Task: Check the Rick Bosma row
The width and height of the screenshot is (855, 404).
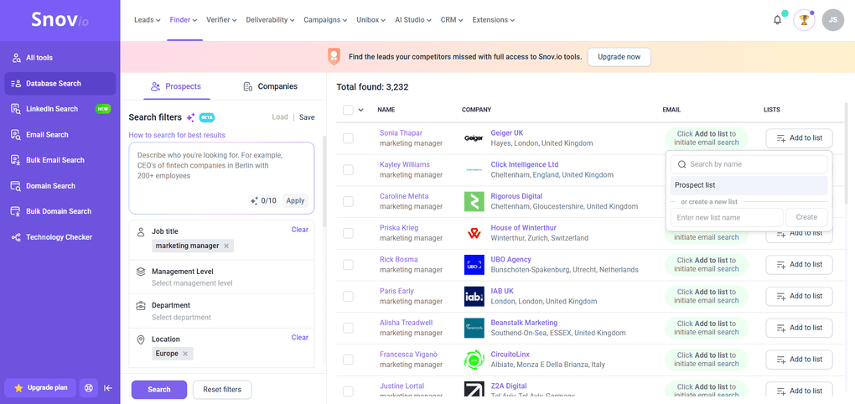Action: pos(348,265)
